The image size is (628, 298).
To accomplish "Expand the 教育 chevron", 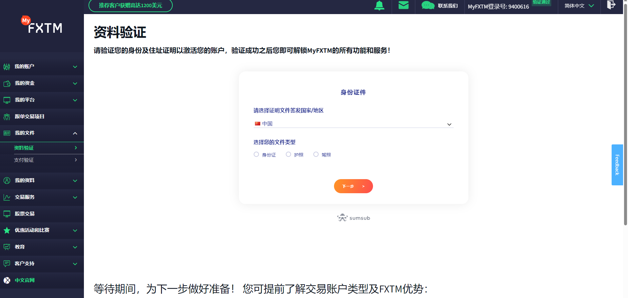I will [x=75, y=247].
